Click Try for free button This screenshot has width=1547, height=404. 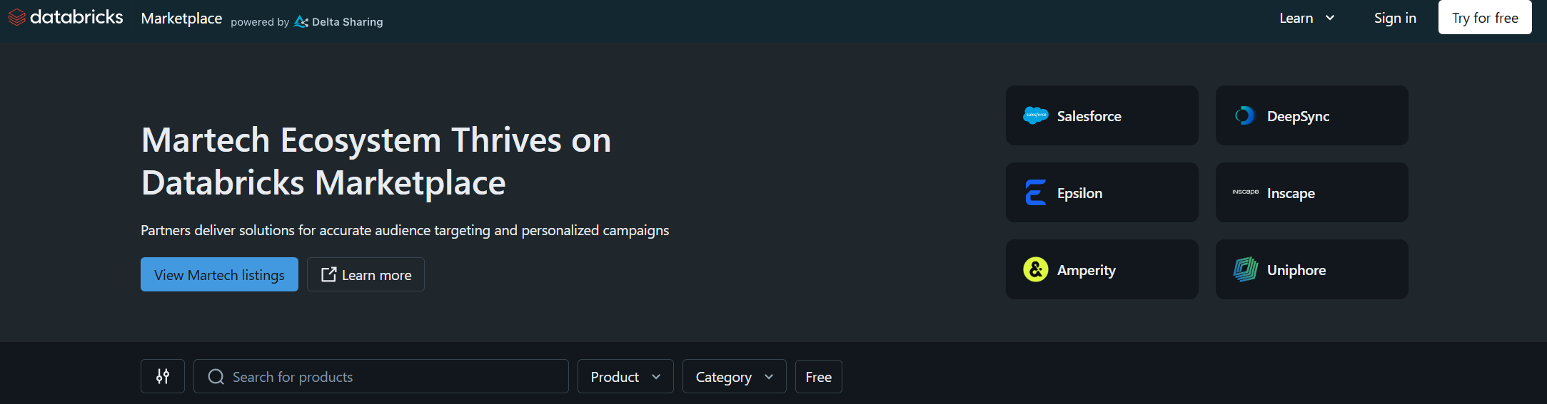click(1485, 18)
